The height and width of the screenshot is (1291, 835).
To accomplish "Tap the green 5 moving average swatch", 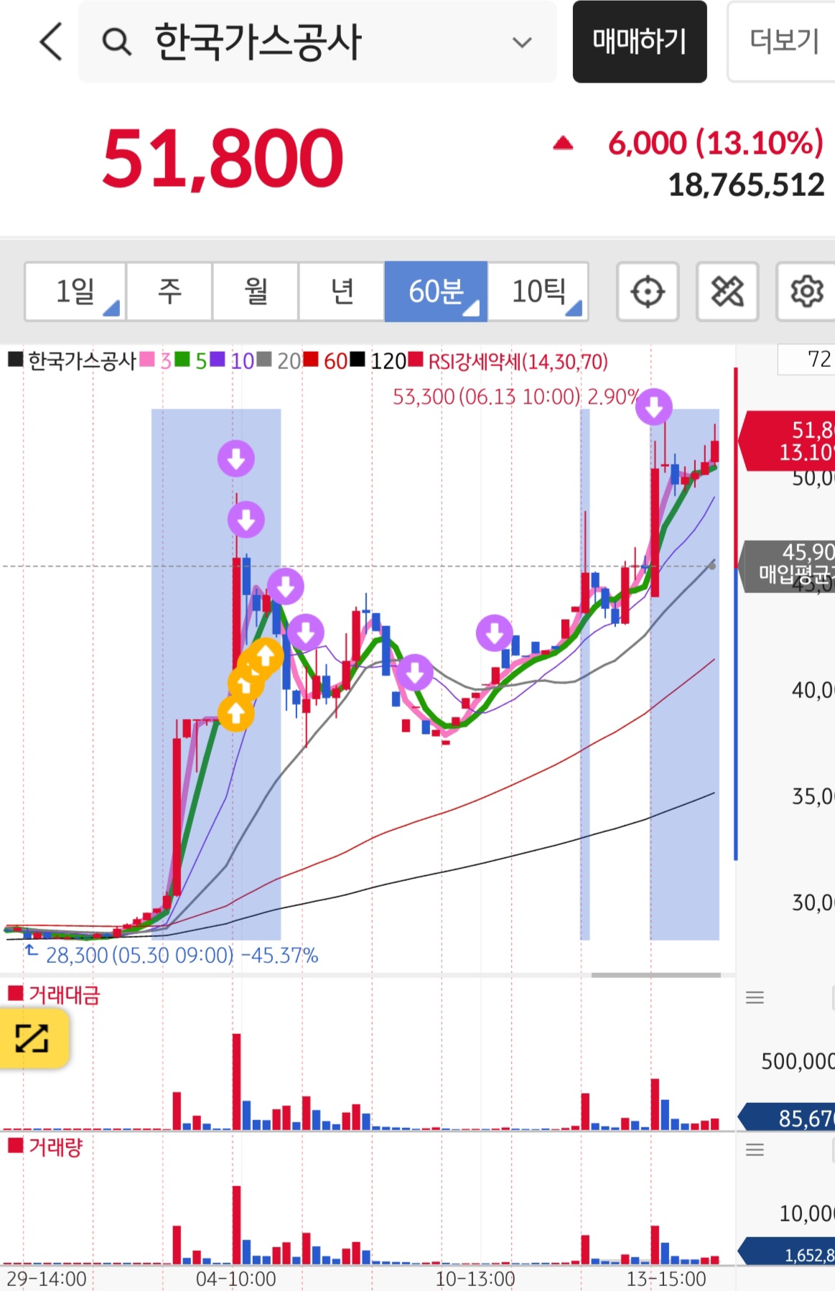I will point(182,360).
